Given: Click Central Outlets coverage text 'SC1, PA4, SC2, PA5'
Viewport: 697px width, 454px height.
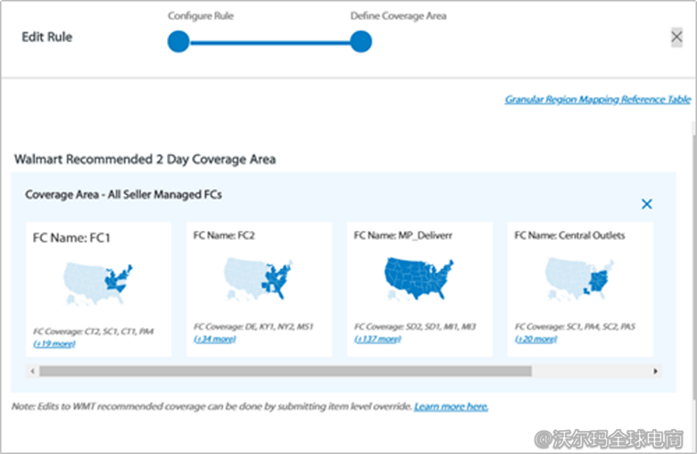Looking at the screenshot, I should coord(601,326).
